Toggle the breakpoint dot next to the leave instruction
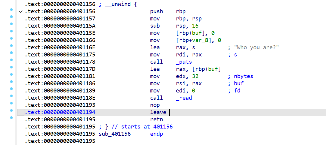The width and height of the screenshot is (326, 145). [x=11, y=110]
